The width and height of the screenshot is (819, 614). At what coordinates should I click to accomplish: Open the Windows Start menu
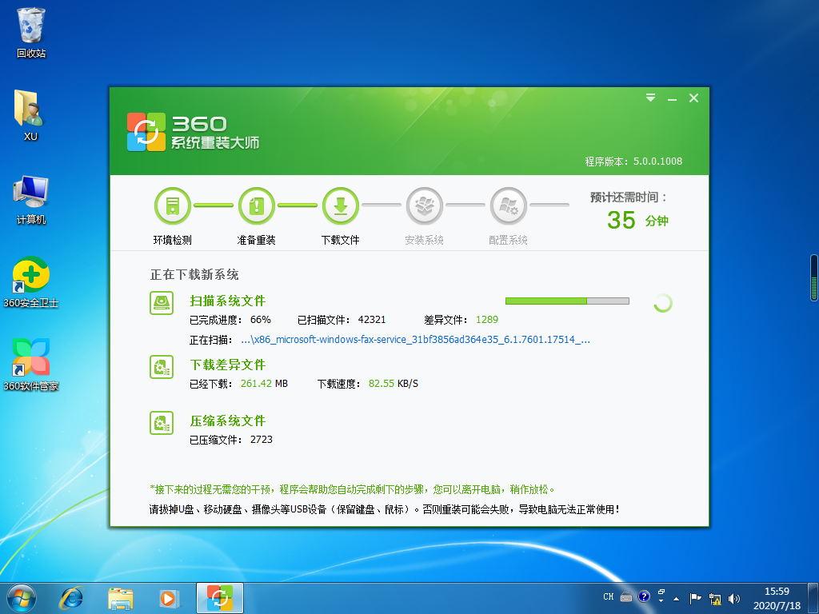coord(20,597)
